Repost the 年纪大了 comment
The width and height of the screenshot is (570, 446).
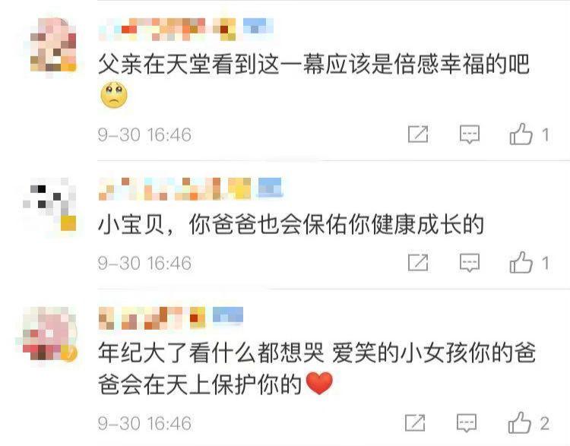point(415,422)
